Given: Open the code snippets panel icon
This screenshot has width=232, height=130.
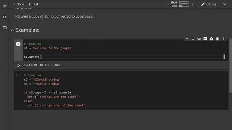Looking at the screenshot, I should (5, 17).
